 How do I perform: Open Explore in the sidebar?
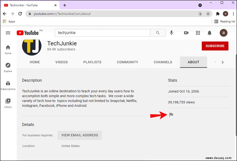point(8,68)
